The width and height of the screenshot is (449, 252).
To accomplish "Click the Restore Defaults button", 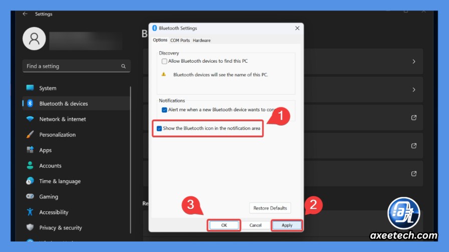I will click(270, 208).
